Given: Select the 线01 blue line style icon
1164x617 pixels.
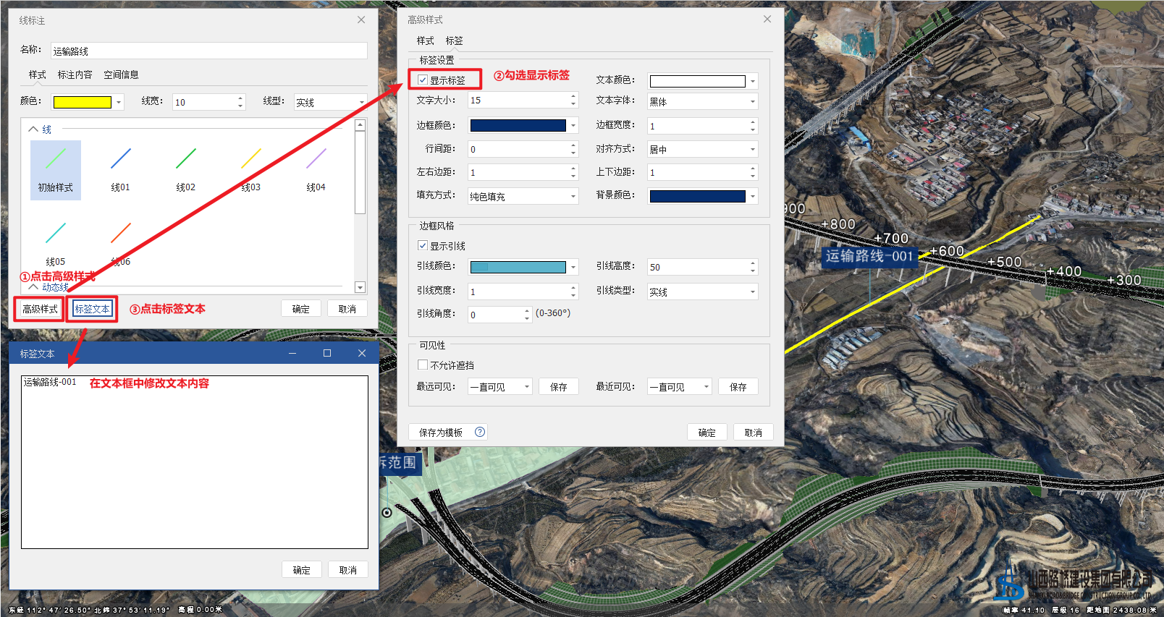Looking at the screenshot, I should [120, 159].
